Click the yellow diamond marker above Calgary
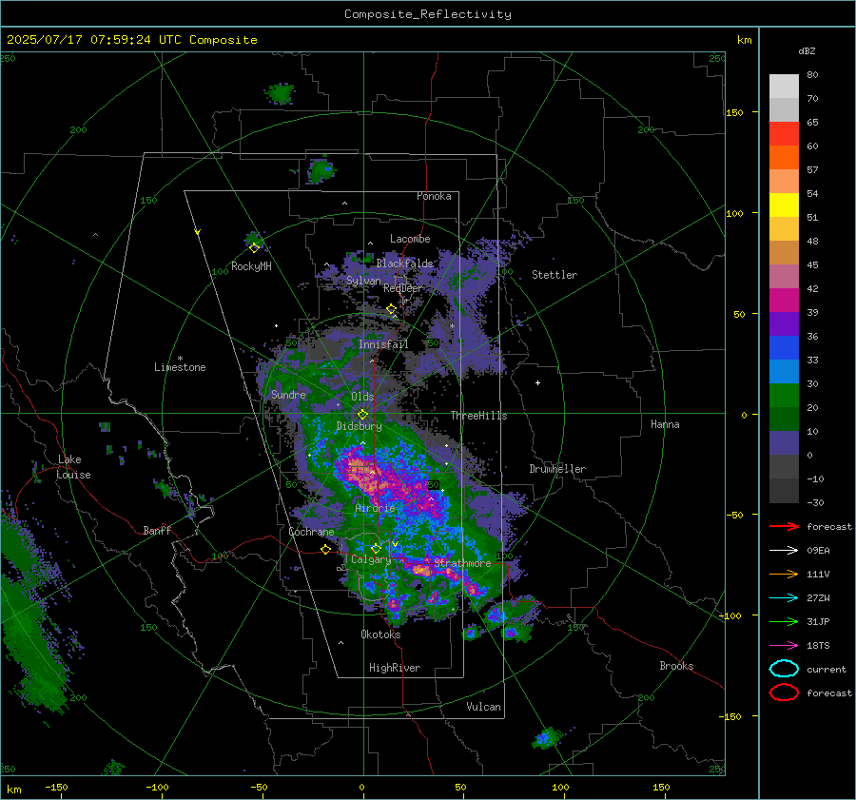Screen dimensions: 856x800 [x=376, y=548]
